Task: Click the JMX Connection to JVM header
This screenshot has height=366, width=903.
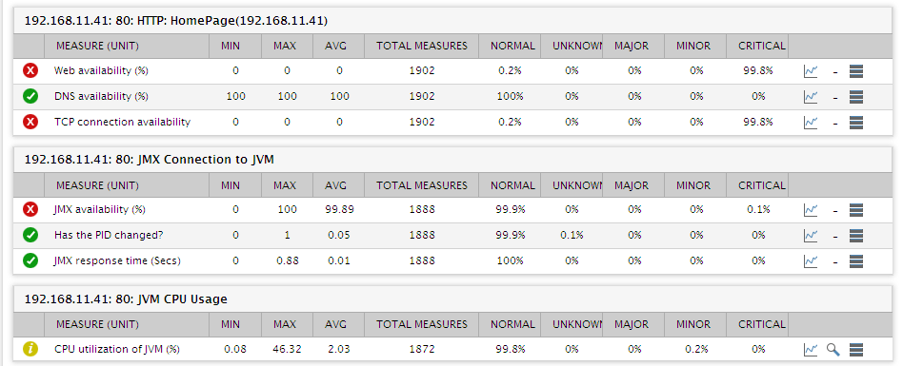Action: point(150,160)
